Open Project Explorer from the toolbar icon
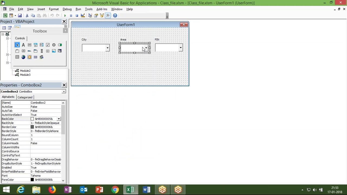Viewport: 347px width, 195px height. tap(90, 15)
